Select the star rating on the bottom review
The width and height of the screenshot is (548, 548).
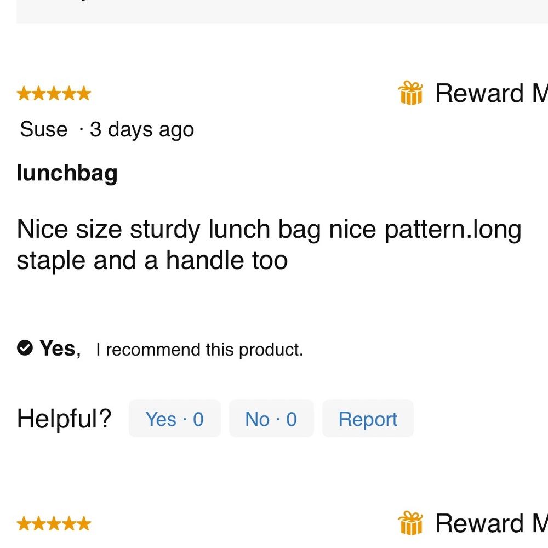click(53, 523)
